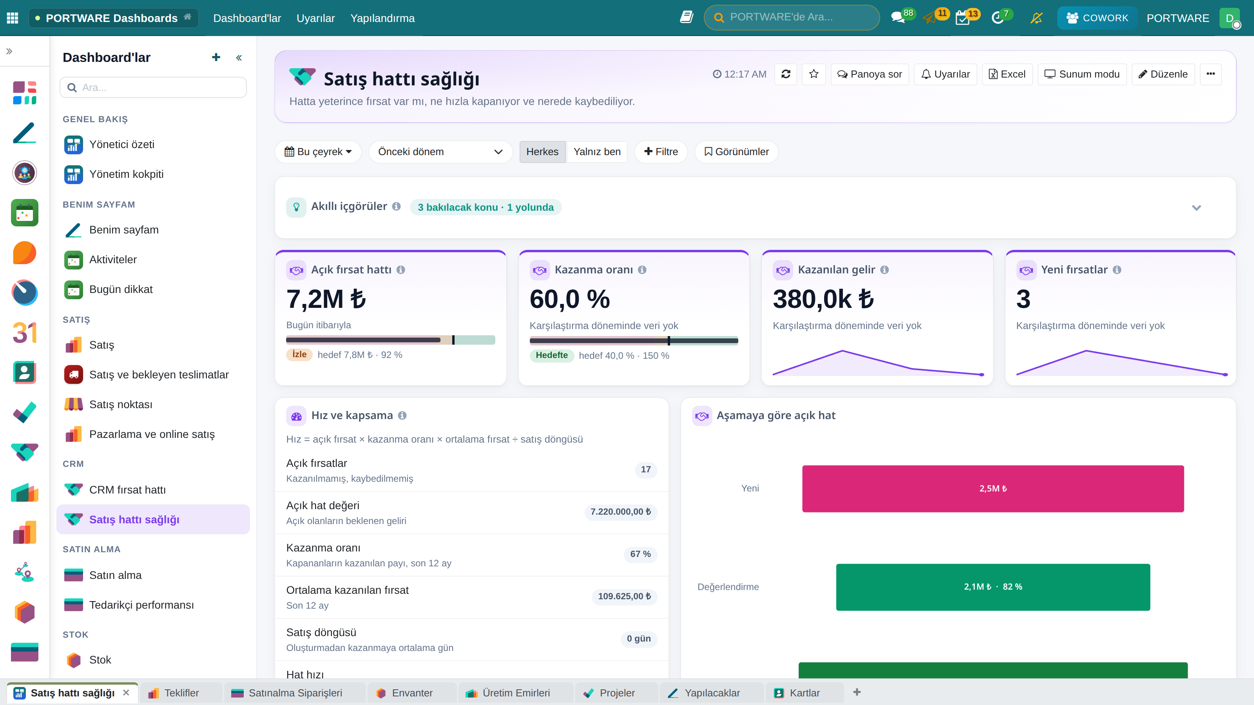Open the chat messages icon with 88 badge
The image size is (1254, 705).
pos(898,18)
